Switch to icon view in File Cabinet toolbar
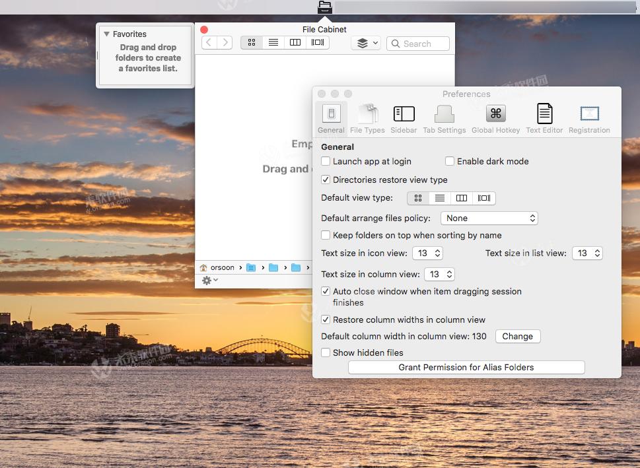This screenshot has height=468, width=640. 250,42
